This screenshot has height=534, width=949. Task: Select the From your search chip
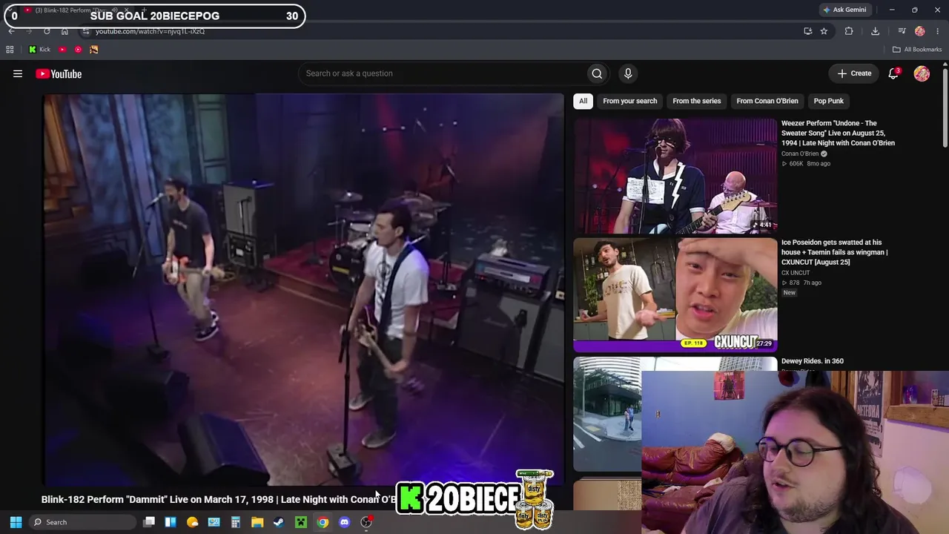630,101
